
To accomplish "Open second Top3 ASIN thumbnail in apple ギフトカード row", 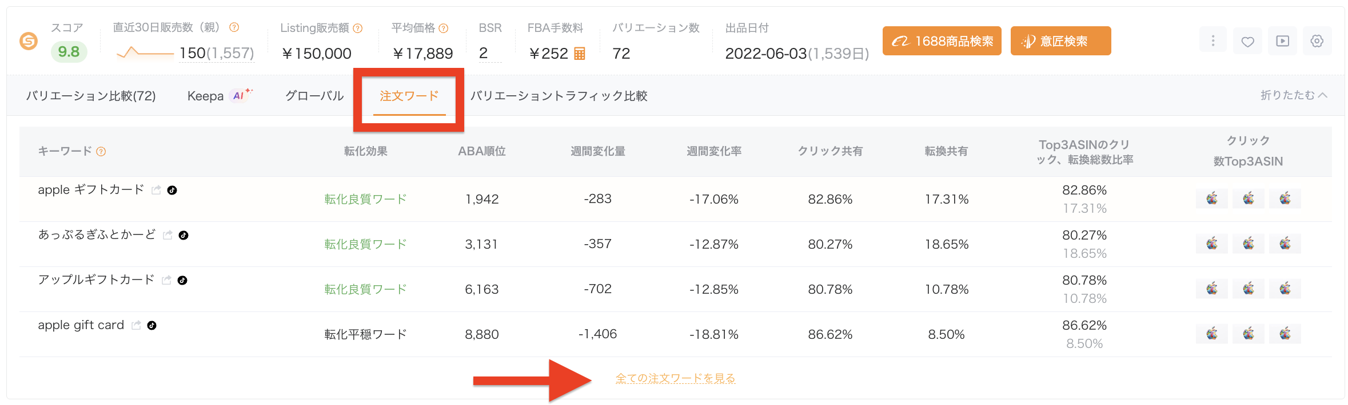I will (1249, 199).
